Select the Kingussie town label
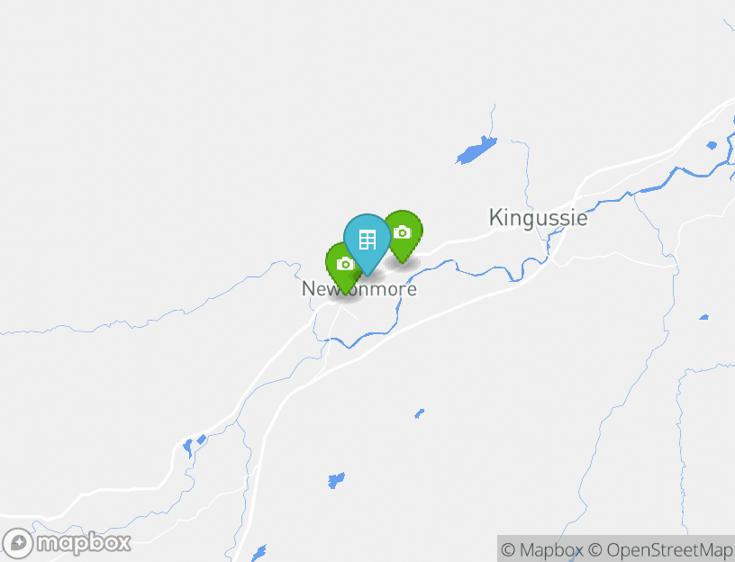 tap(538, 218)
